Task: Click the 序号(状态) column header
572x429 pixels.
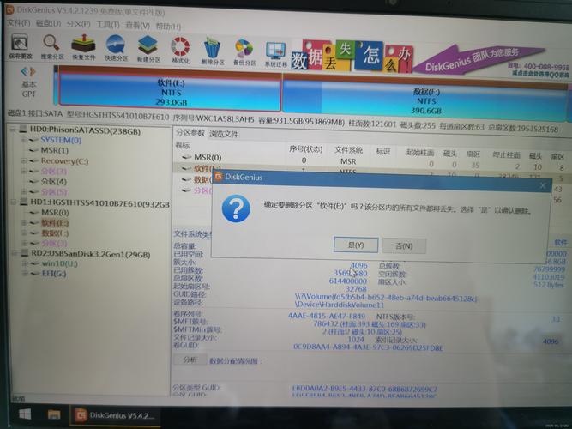Action: (x=305, y=149)
